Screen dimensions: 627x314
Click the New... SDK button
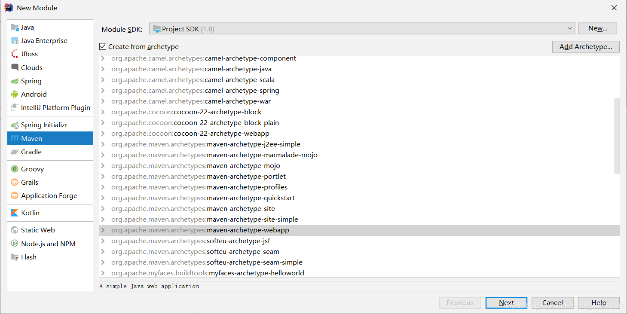click(598, 28)
